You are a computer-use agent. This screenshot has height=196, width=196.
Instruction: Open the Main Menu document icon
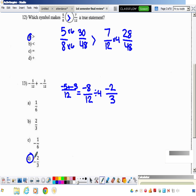(3, 180)
